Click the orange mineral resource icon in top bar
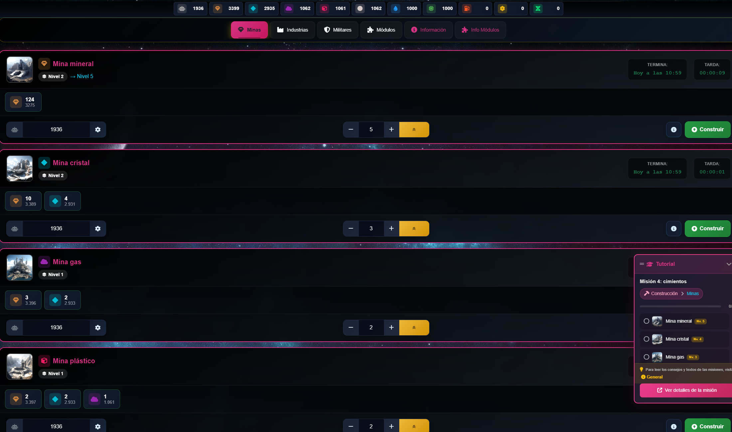 pos(218,9)
